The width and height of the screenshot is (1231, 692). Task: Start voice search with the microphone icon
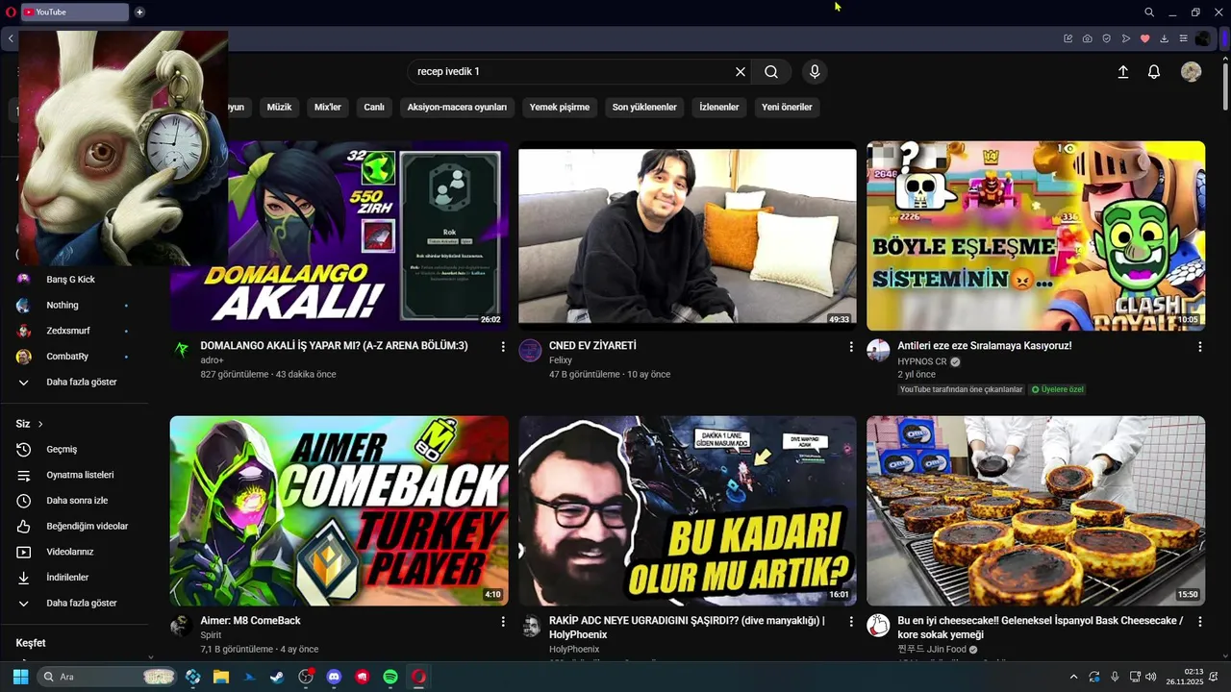pos(815,72)
